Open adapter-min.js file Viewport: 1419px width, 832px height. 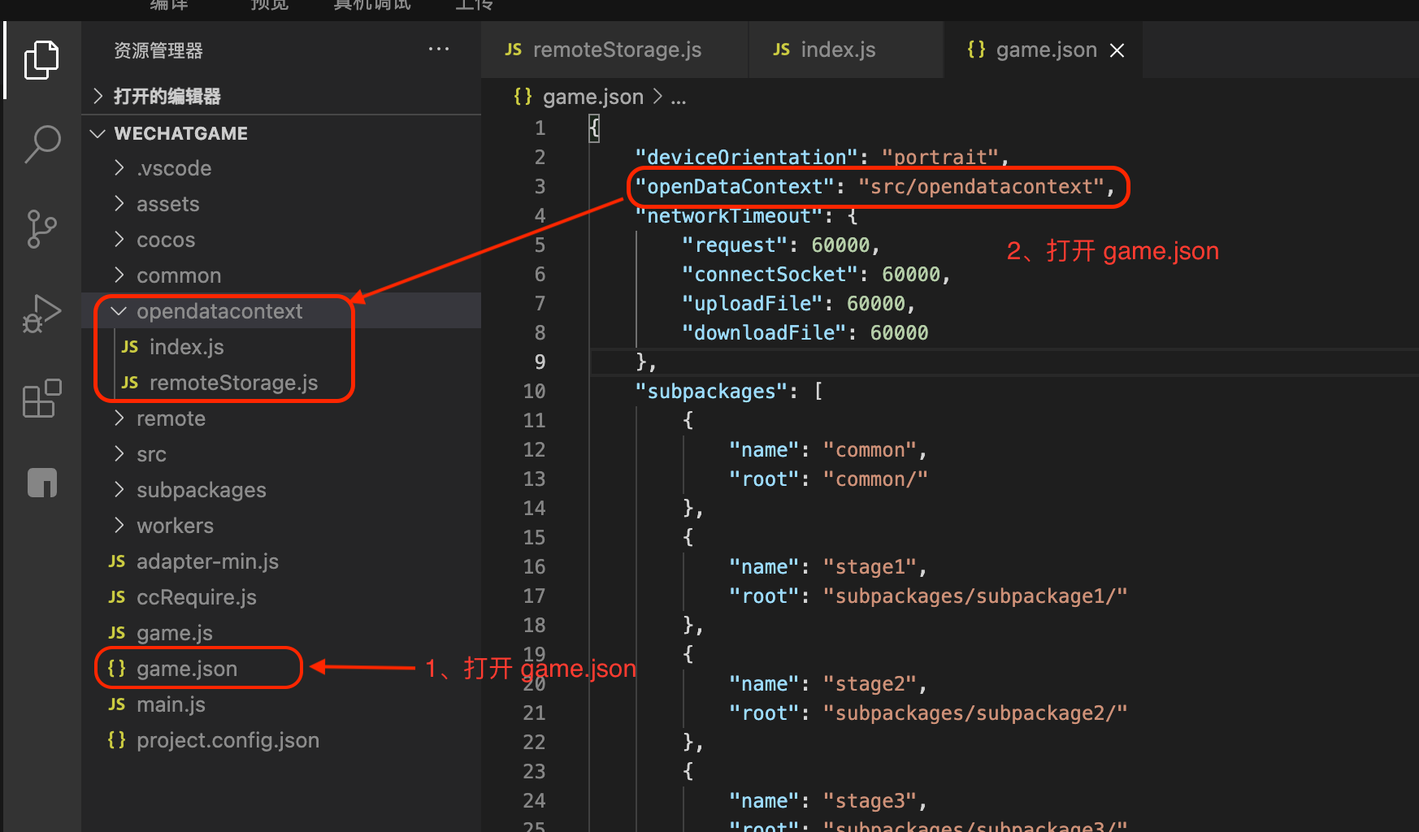(281, 561)
